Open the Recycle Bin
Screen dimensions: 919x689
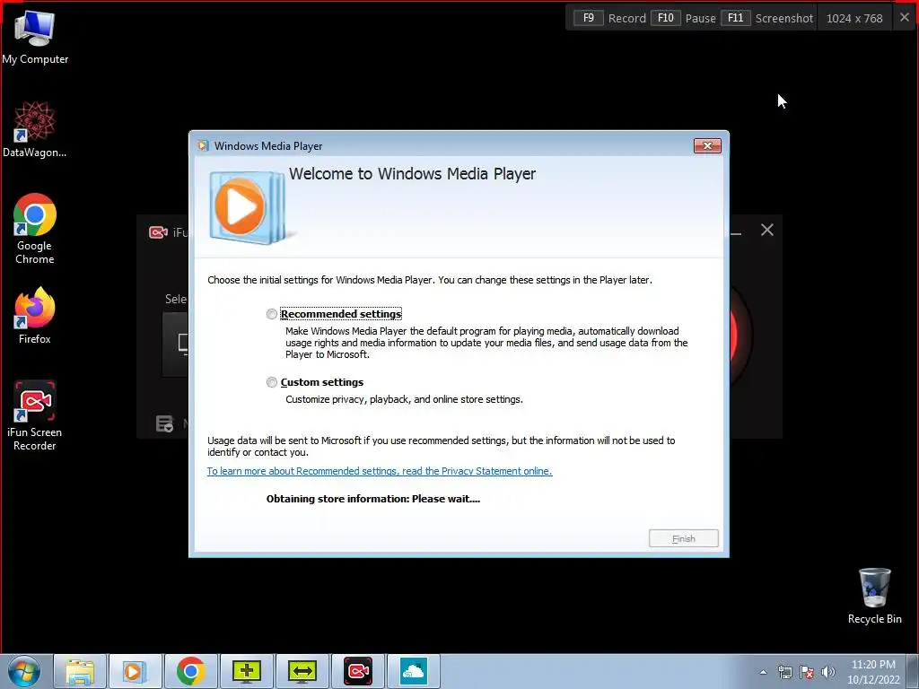[874, 596]
